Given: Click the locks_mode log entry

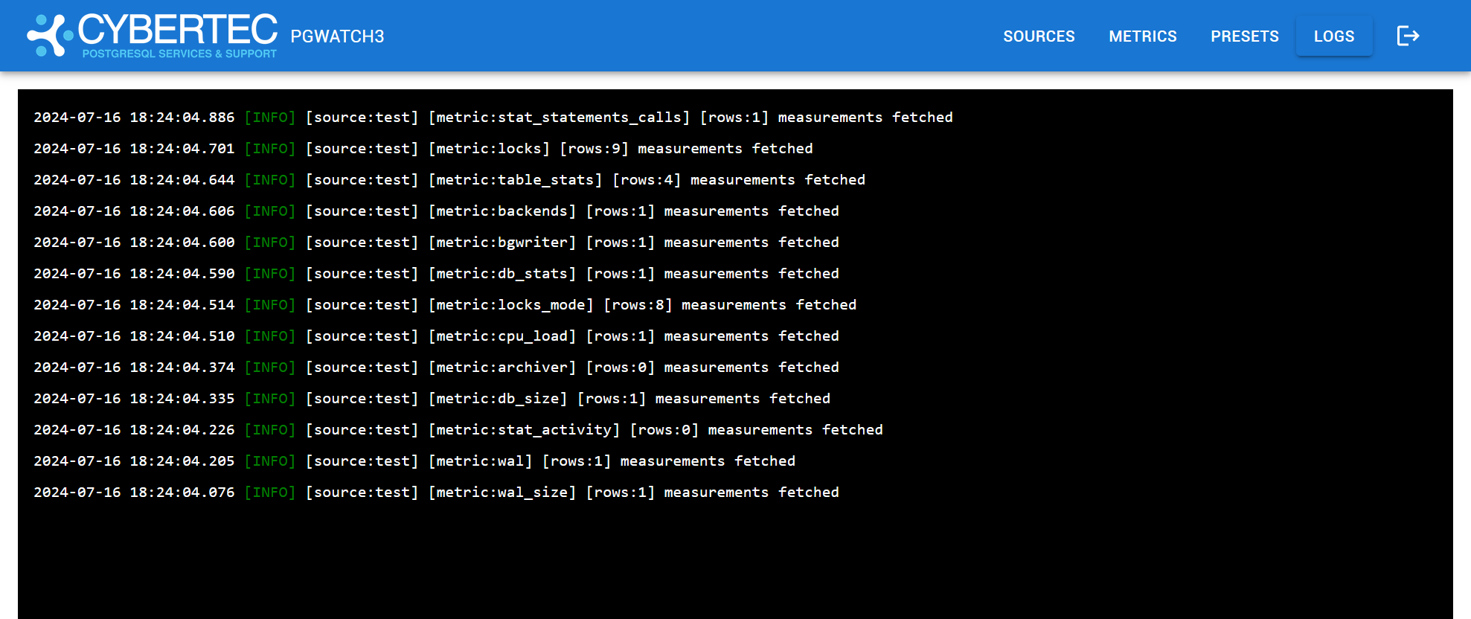Looking at the screenshot, I should click(x=444, y=305).
